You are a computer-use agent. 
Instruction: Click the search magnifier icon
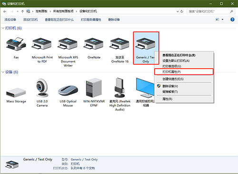click(232, 11)
